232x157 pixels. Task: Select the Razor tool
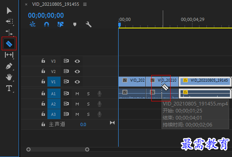coord(9,44)
